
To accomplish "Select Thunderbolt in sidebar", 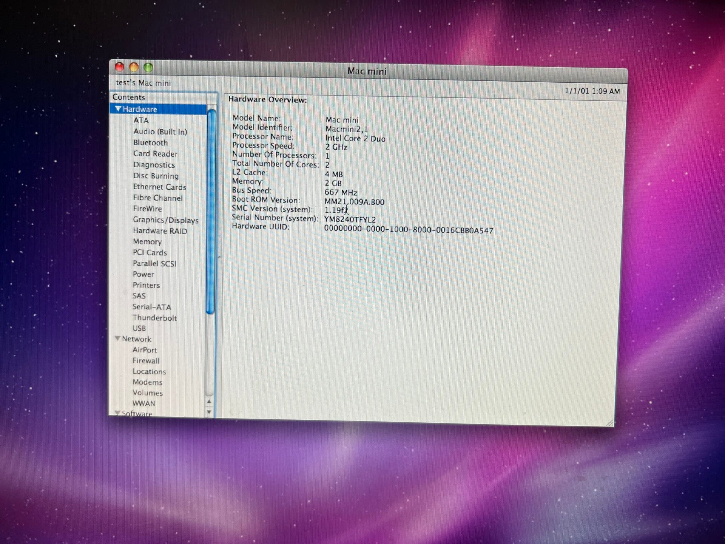I will [x=154, y=318].
